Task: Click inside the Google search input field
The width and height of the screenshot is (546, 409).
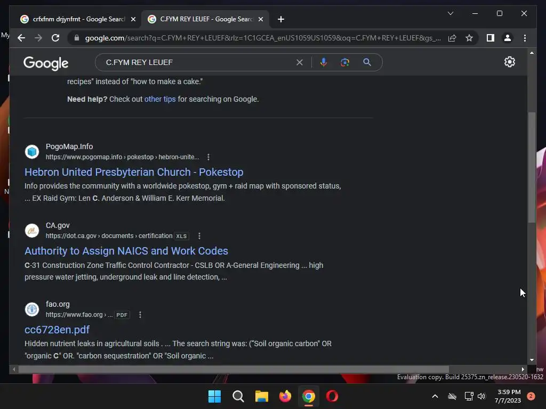Action: (x=198, y=62)
